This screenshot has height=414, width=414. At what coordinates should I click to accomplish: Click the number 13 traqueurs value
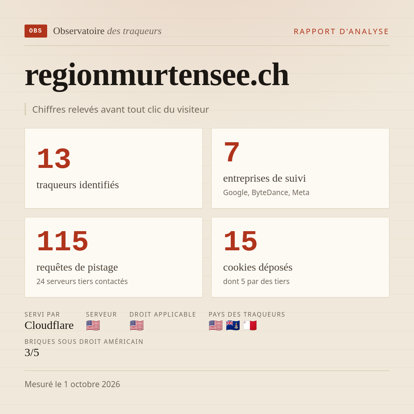click(x=54, y=159)
